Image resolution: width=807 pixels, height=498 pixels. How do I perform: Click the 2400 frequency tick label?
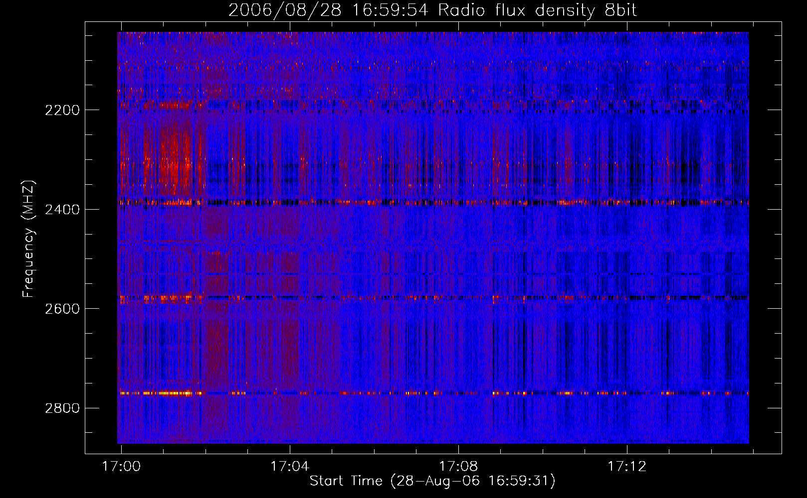tap(62, 210)
